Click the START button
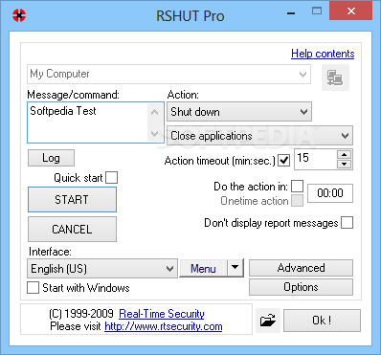 pyautogui.click(x=72, y=200)
